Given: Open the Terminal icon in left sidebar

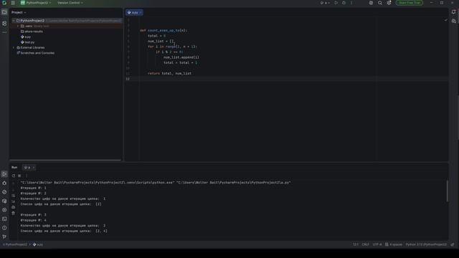Looking at the screenshot, I should point(4,219).
